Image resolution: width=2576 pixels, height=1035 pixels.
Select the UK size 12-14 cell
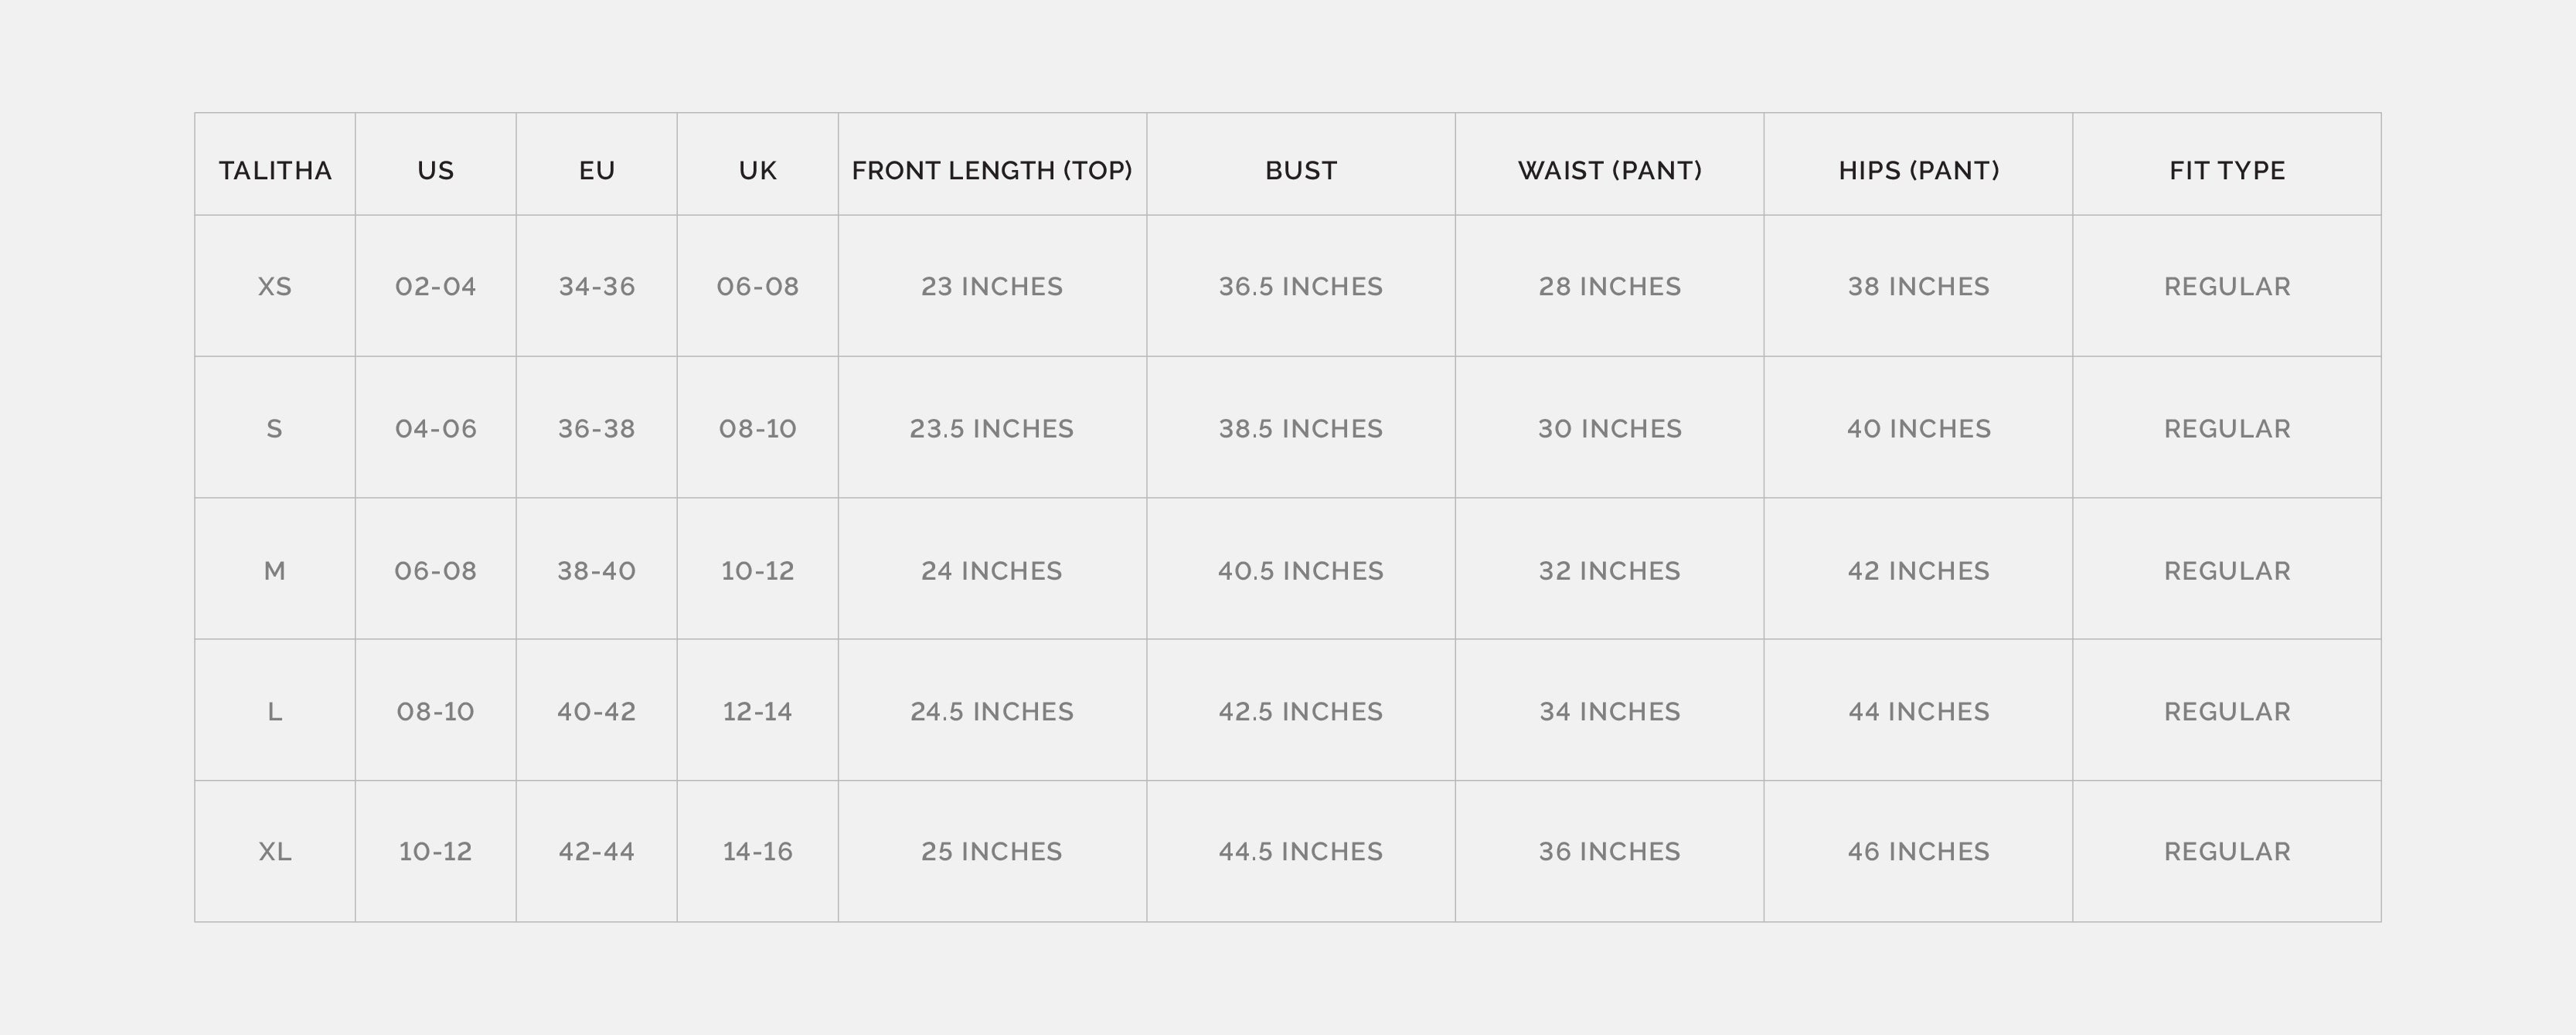(x=757, y=712)
